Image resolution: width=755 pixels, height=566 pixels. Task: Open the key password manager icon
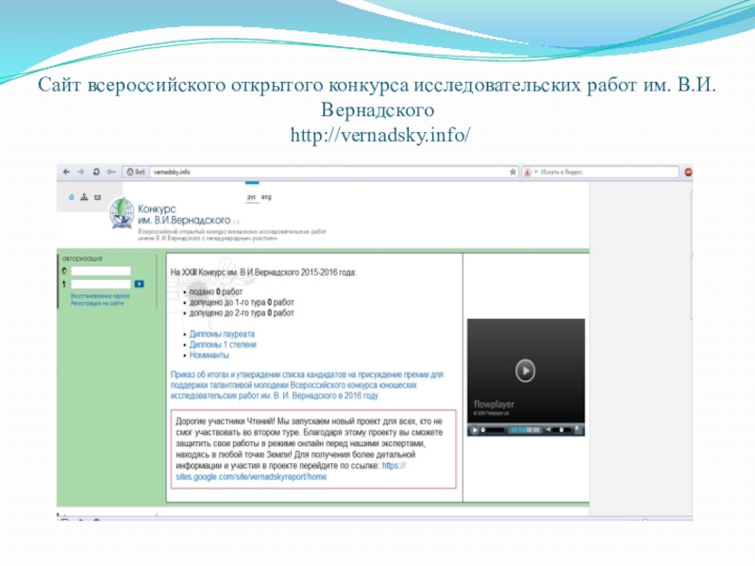coord(111,172)
